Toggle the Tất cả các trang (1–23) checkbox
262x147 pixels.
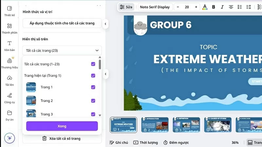tap(93, 64)
